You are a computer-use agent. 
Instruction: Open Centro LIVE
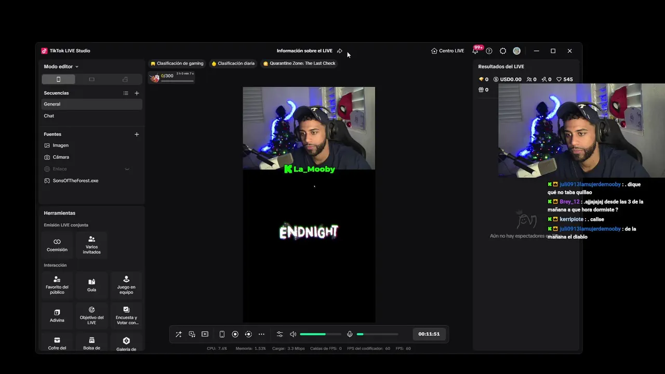448,51
